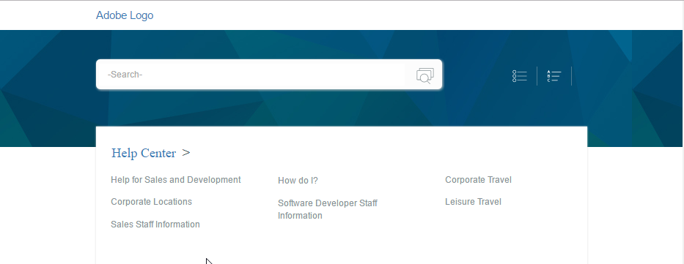
Task: Open Sales Staff Information topic
Action: (155, 225)
